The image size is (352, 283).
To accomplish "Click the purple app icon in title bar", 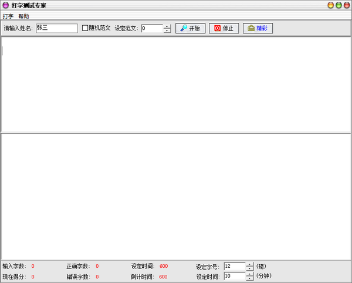I will pos(5,5).
